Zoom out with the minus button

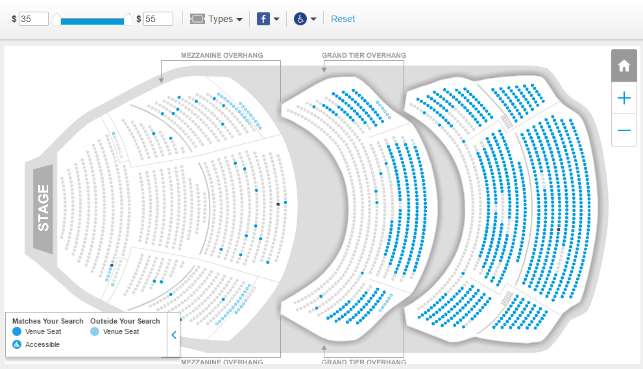(x=624, y=130)
